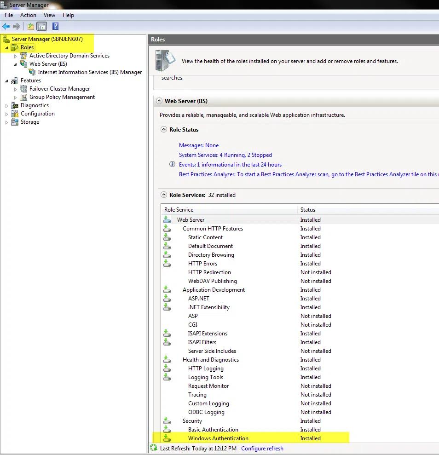Open the Help menu

68,15
